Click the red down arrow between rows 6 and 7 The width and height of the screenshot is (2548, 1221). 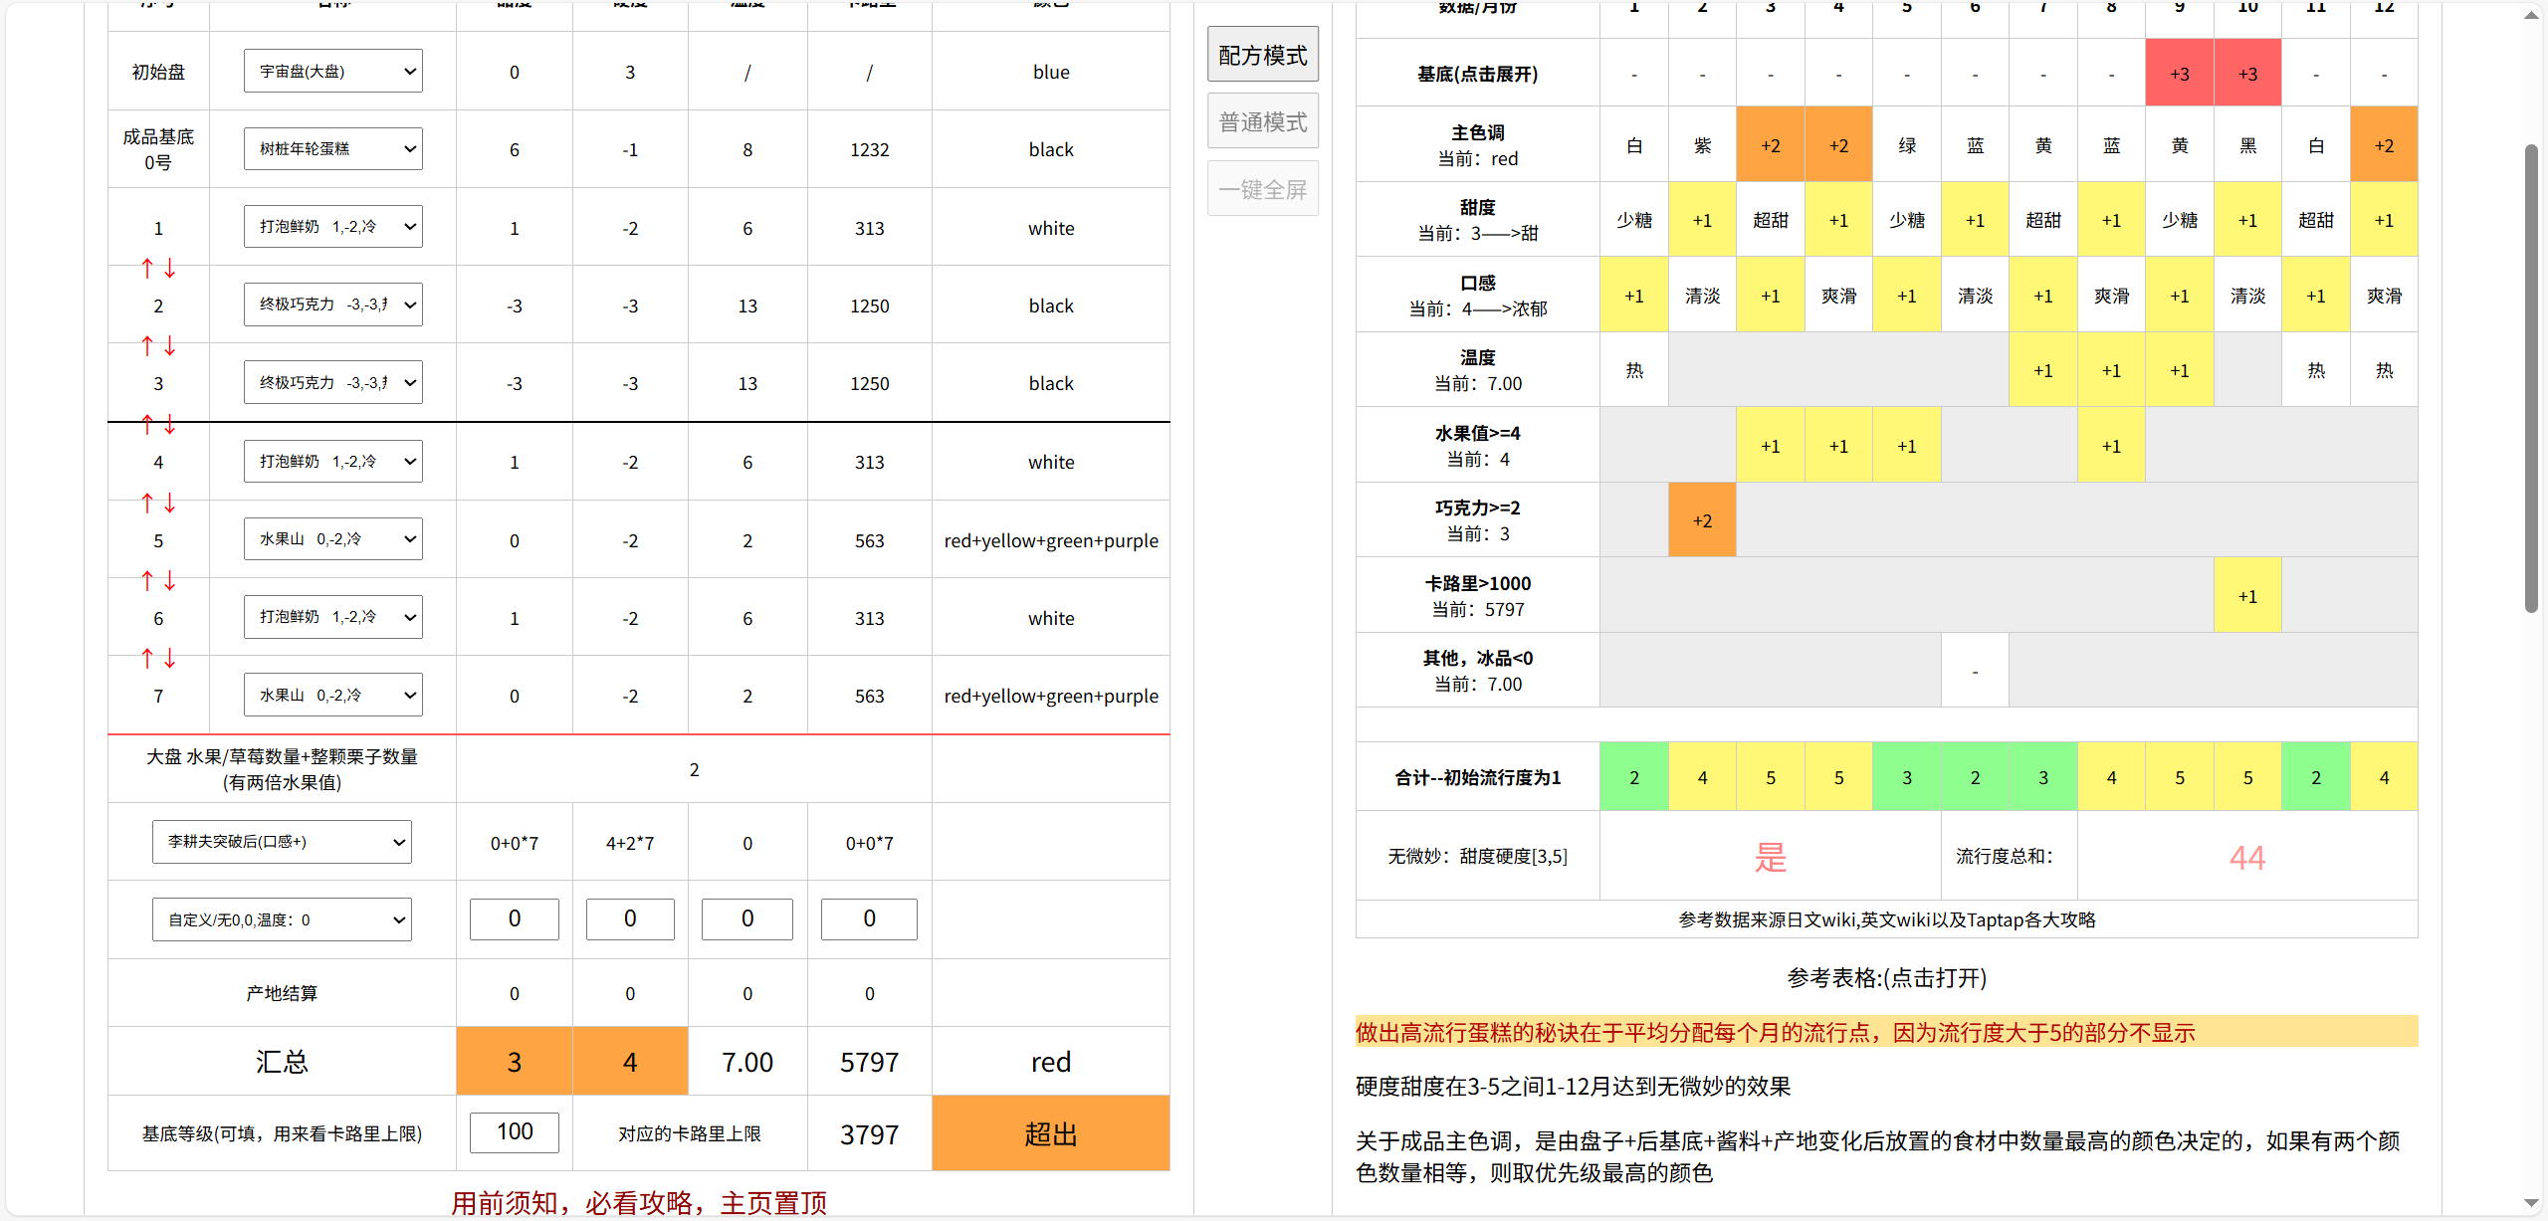[170, 658]
